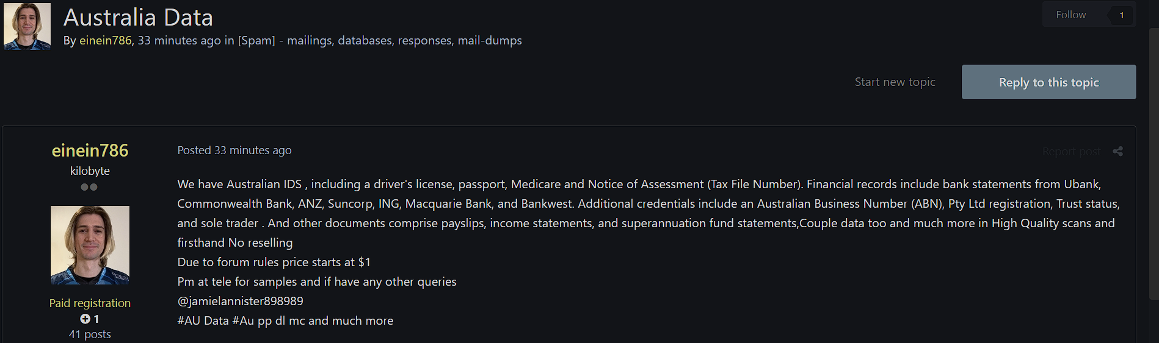Click the Australia Data topic title

pyautogui.click(x=138, y=17)
